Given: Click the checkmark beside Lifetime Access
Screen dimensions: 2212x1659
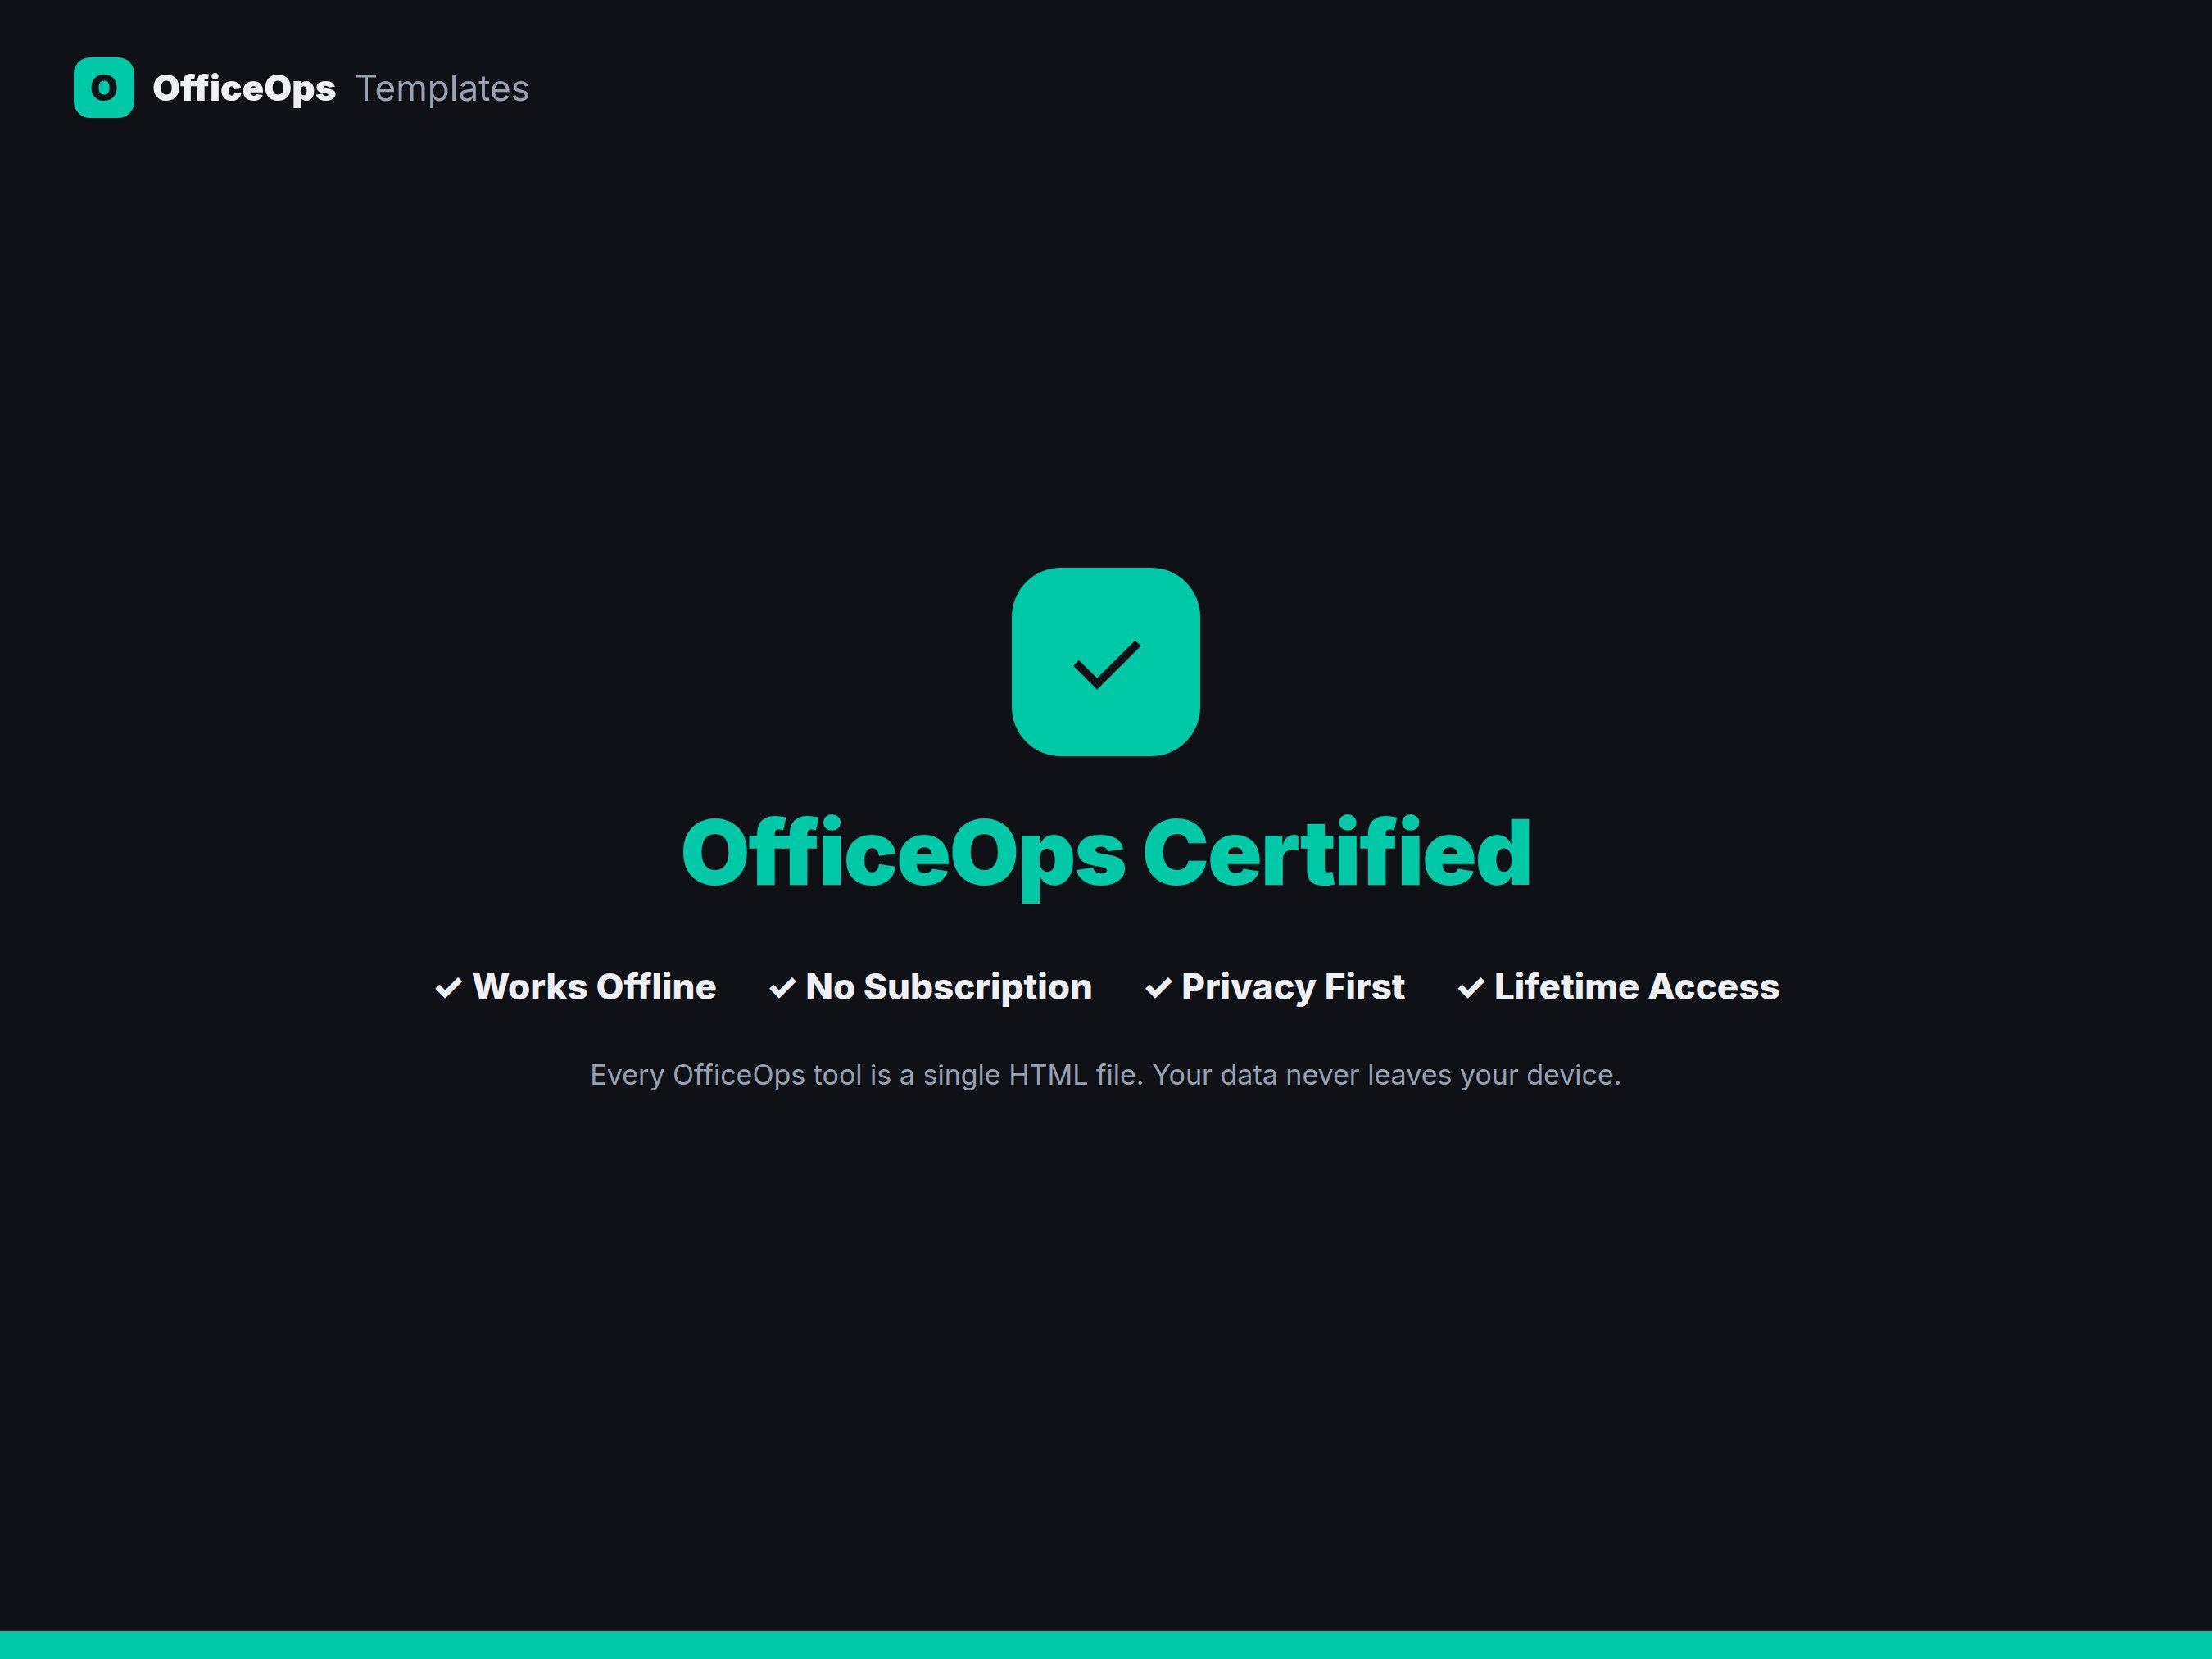Looking at the screenshot, I should pyautogui.click(x=1471, y=988).
